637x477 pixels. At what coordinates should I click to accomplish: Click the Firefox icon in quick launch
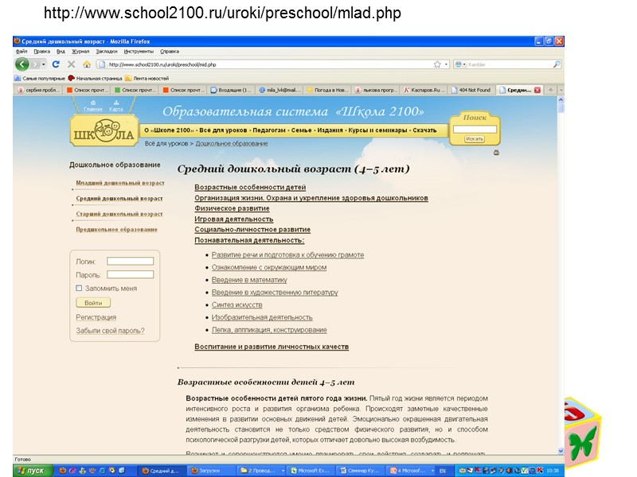click(x=62, y=471)
